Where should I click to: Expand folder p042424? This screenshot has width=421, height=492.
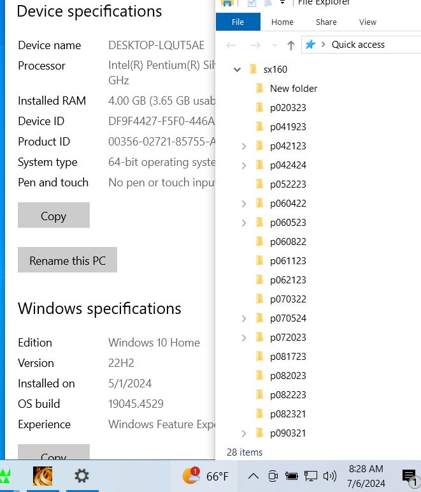(244, 165)
